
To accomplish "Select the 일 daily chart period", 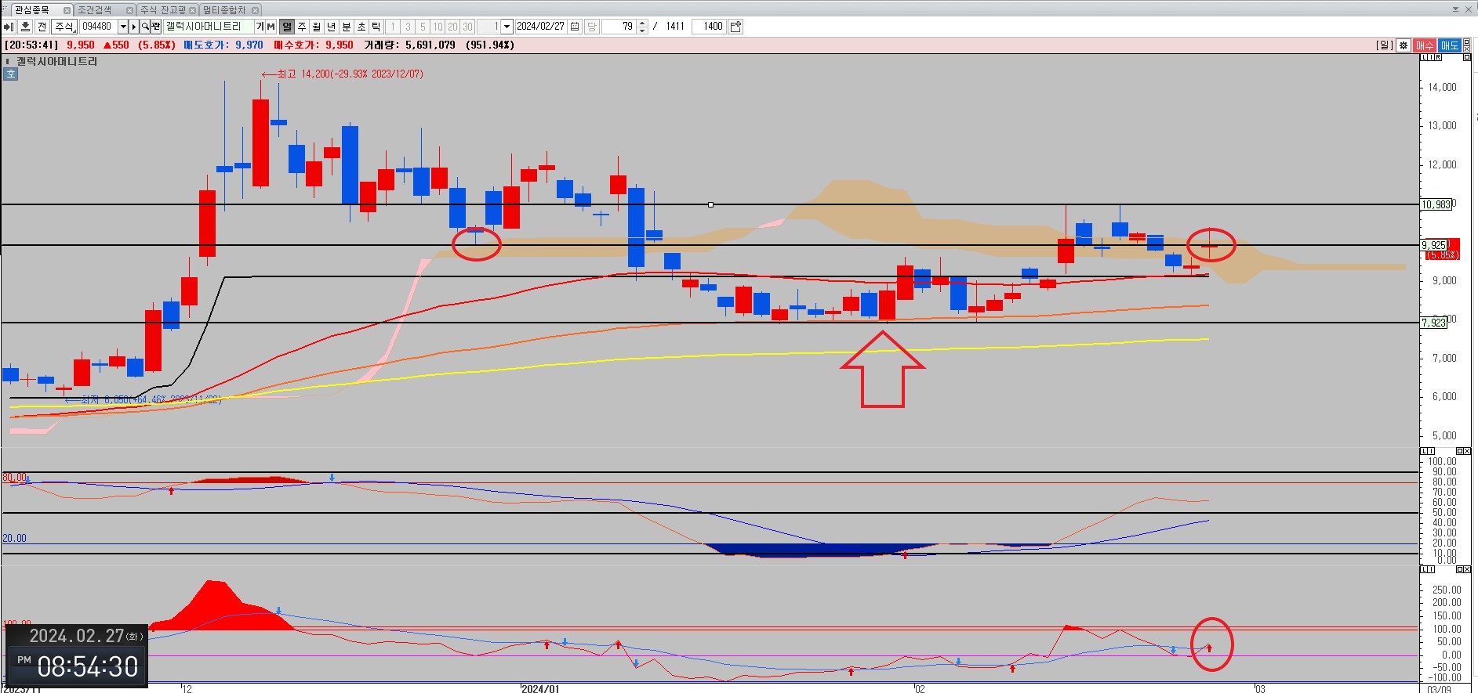I will point(287,27).
